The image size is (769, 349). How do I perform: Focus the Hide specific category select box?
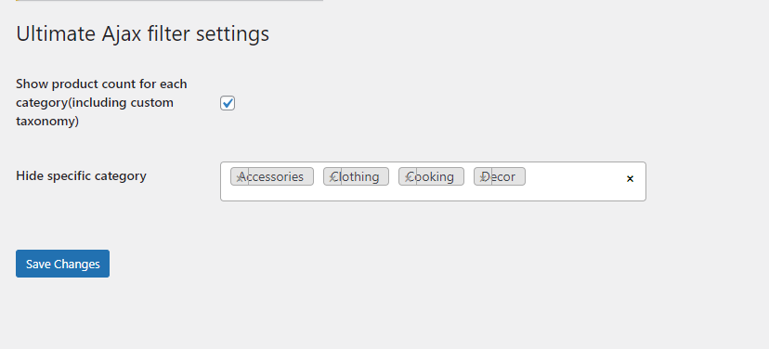(433, 181)
